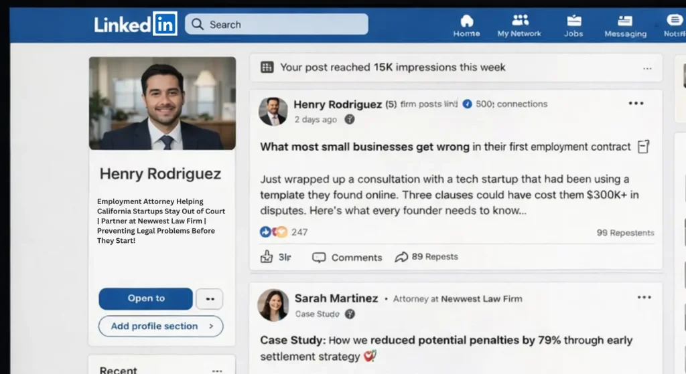686x374 pixels.
Task: Click Add profile section button
Action: pyautogui.click(x=161, y=326)
